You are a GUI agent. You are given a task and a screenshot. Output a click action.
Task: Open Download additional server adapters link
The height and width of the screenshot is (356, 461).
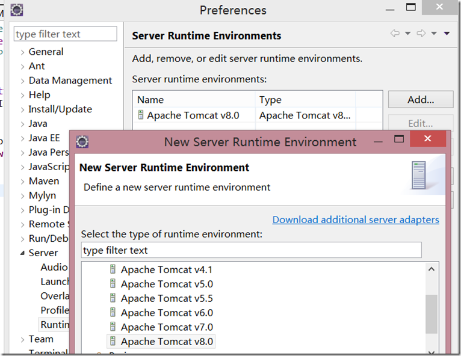coord(356,219)
